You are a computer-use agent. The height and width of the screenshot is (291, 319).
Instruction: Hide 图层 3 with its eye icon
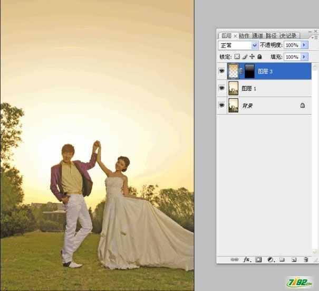[221, 71]
